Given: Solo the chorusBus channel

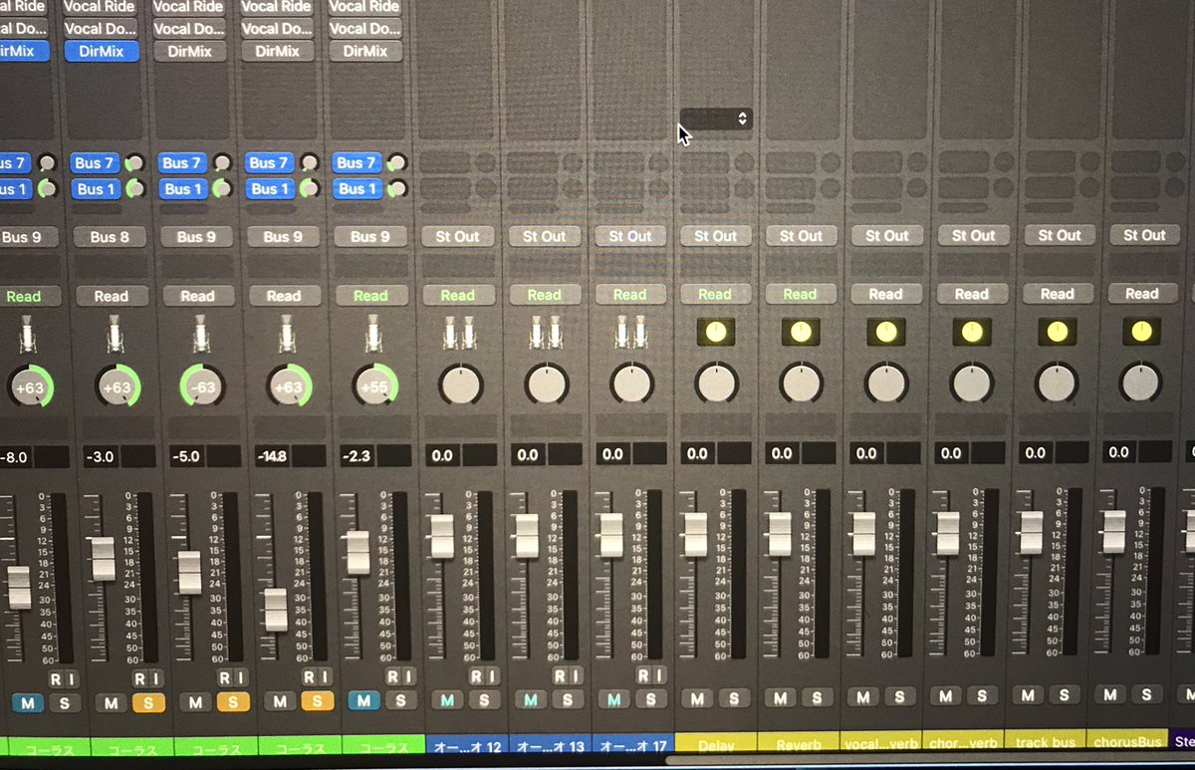Looking at the screenshot, I should pos(1146,694).
